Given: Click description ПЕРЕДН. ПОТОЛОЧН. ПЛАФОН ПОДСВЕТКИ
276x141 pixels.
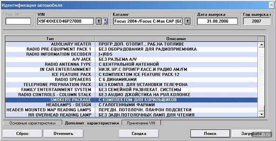Looking at the screenshot, I should (x=145, y=110).
